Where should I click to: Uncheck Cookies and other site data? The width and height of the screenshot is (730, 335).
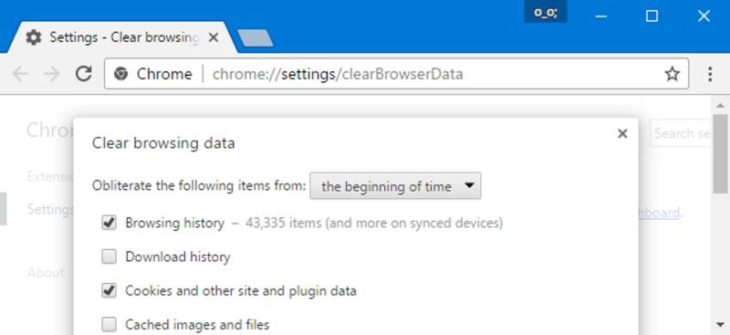point(109,291)
